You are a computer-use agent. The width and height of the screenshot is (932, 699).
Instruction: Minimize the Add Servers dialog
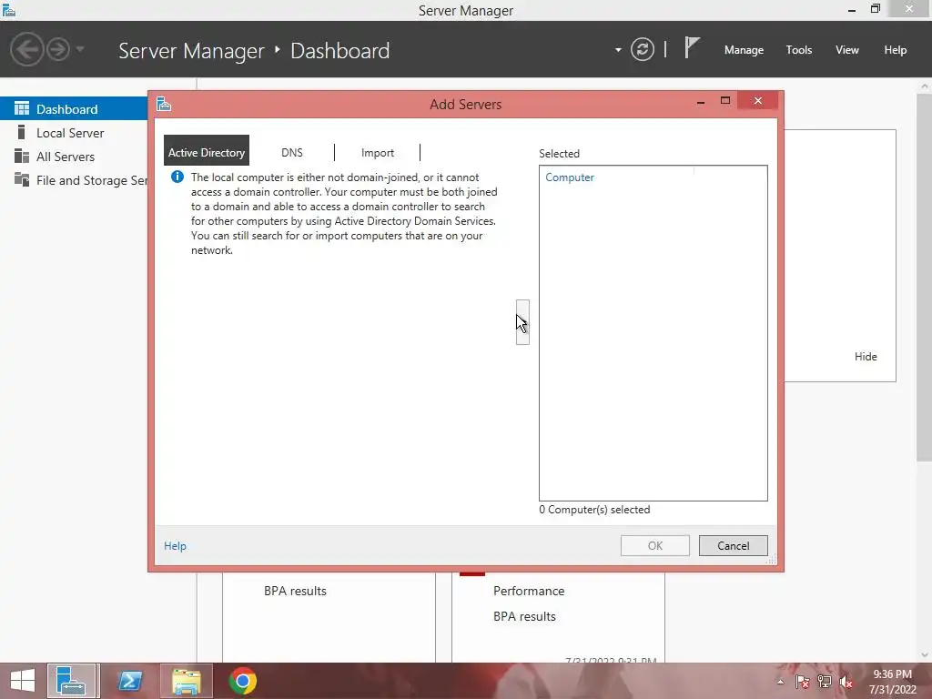[701, 101]
